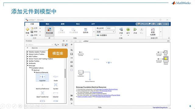
Task: Click the library browser vertical scrollbar
Action: click(x=65, y=73)
